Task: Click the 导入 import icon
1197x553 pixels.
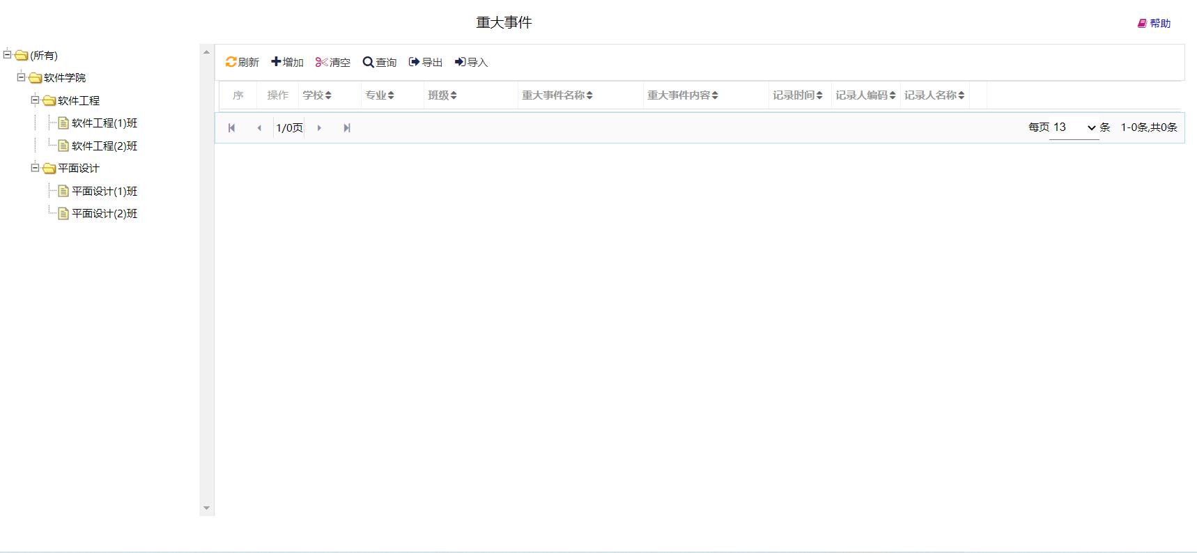Action: click(460, 62)
